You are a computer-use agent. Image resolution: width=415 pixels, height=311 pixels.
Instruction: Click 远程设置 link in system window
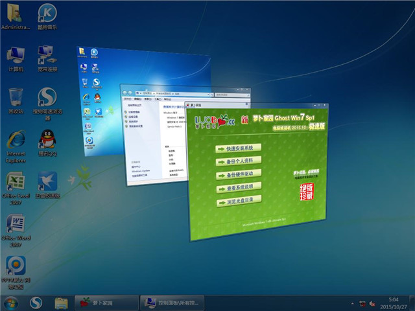133,117
